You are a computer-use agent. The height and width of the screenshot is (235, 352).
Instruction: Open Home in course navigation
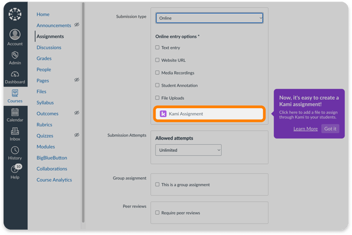(x=43, y=14)
